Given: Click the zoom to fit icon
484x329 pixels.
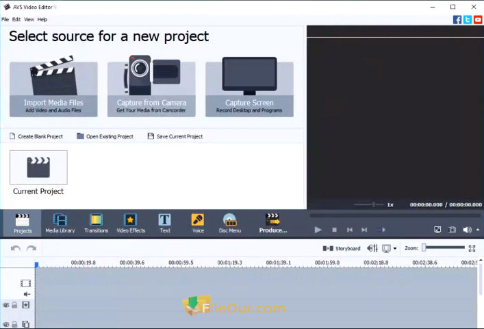Looking at the screenshot, I should pyautogui.click(x=472, y=248).
